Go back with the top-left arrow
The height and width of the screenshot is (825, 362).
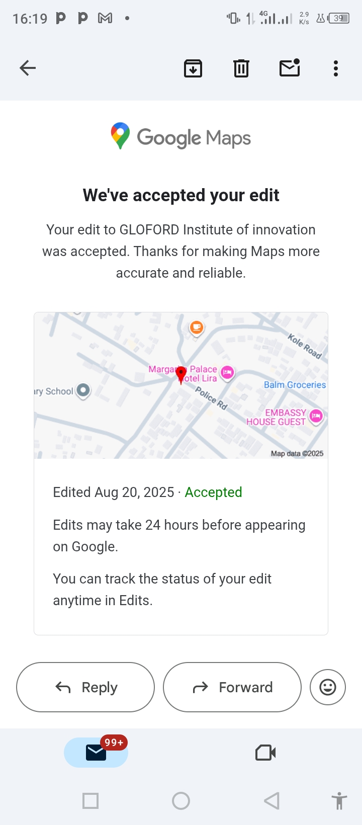pos(28,68)
